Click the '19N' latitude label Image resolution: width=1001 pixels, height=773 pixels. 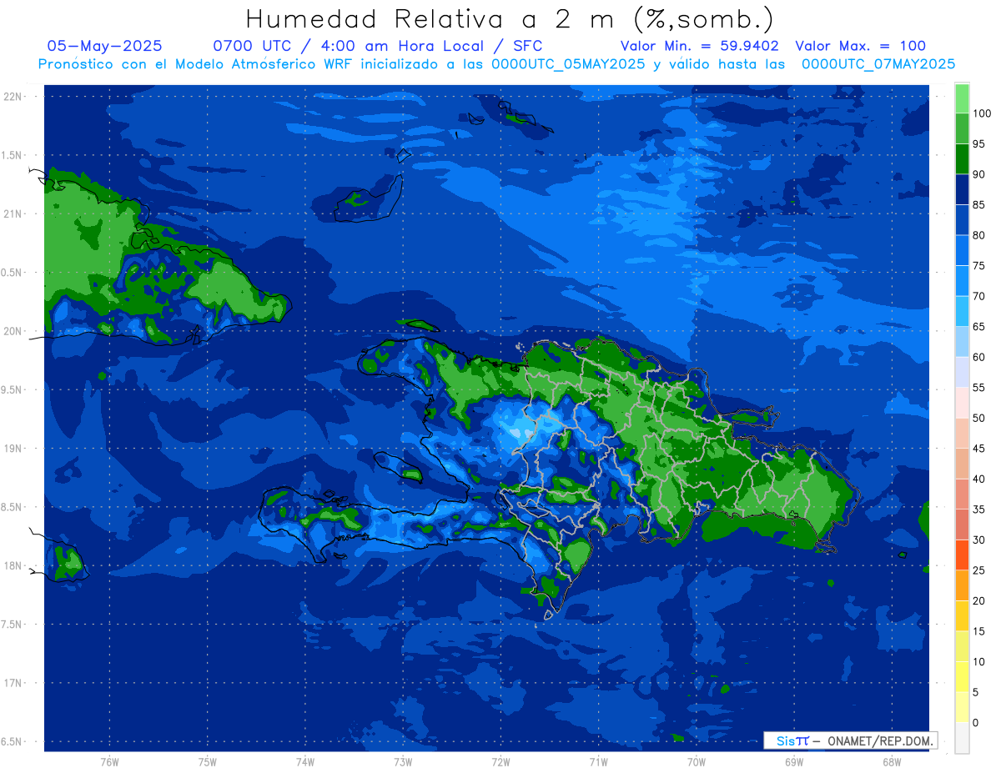coord(14,448)
